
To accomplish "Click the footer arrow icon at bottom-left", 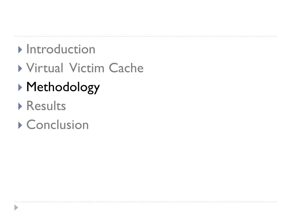I will click(16, 207).
